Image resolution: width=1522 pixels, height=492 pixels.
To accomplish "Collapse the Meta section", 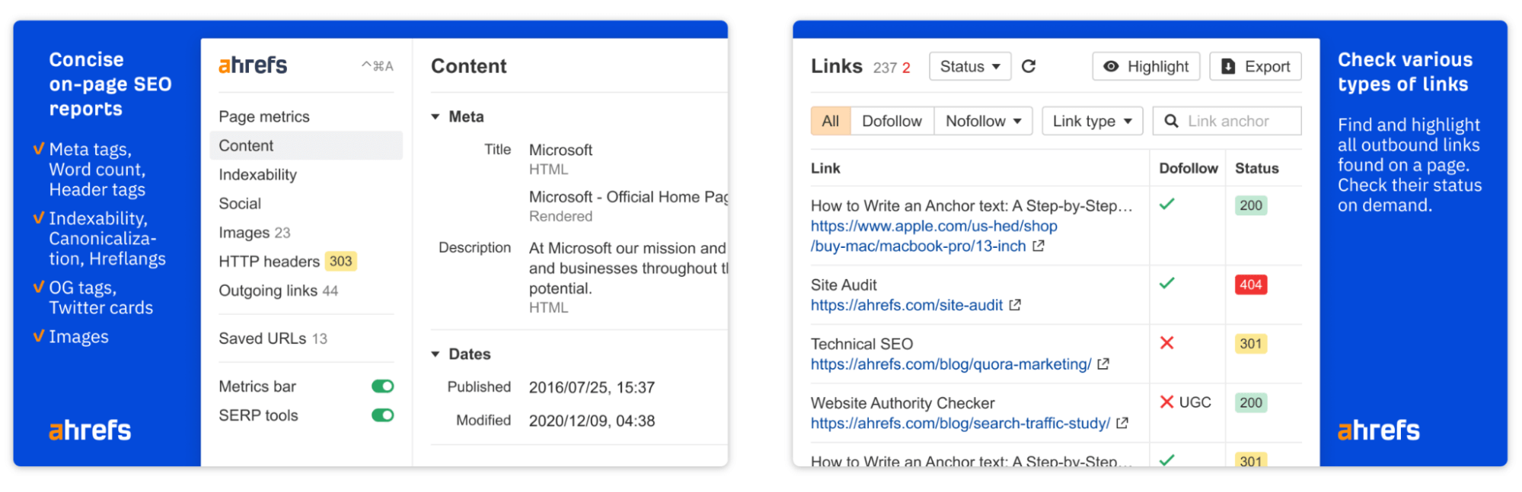I will click(436, 116).
